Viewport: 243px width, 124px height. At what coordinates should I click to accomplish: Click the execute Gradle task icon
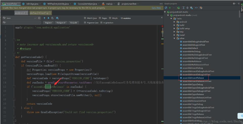[179, 8]
